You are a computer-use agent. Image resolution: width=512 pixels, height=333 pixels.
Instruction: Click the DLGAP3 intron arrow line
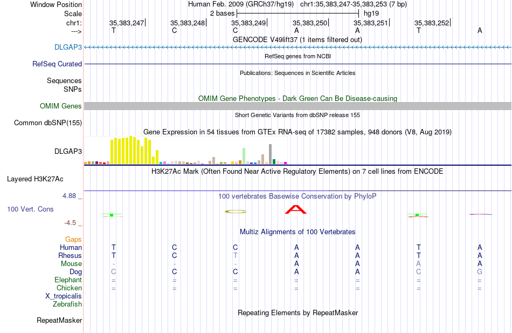297,47
